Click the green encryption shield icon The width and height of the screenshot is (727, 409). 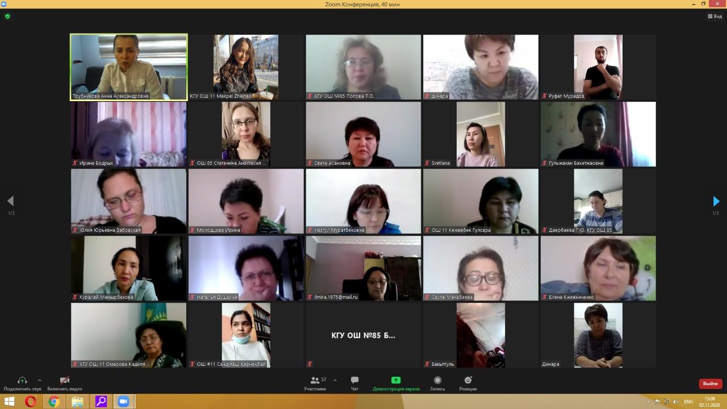pos(7,16)
